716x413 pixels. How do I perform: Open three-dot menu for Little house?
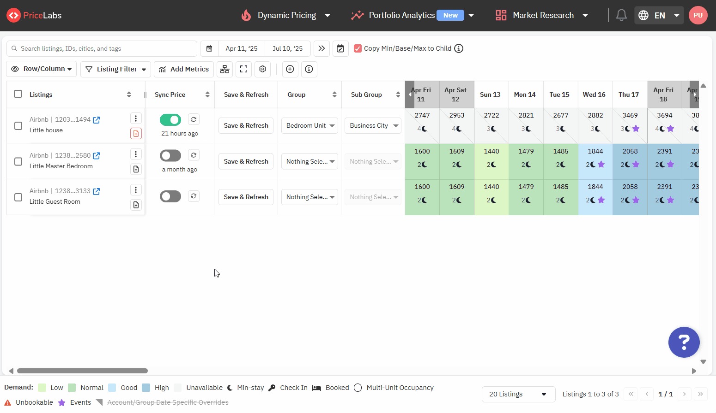(x=136, y=118)
